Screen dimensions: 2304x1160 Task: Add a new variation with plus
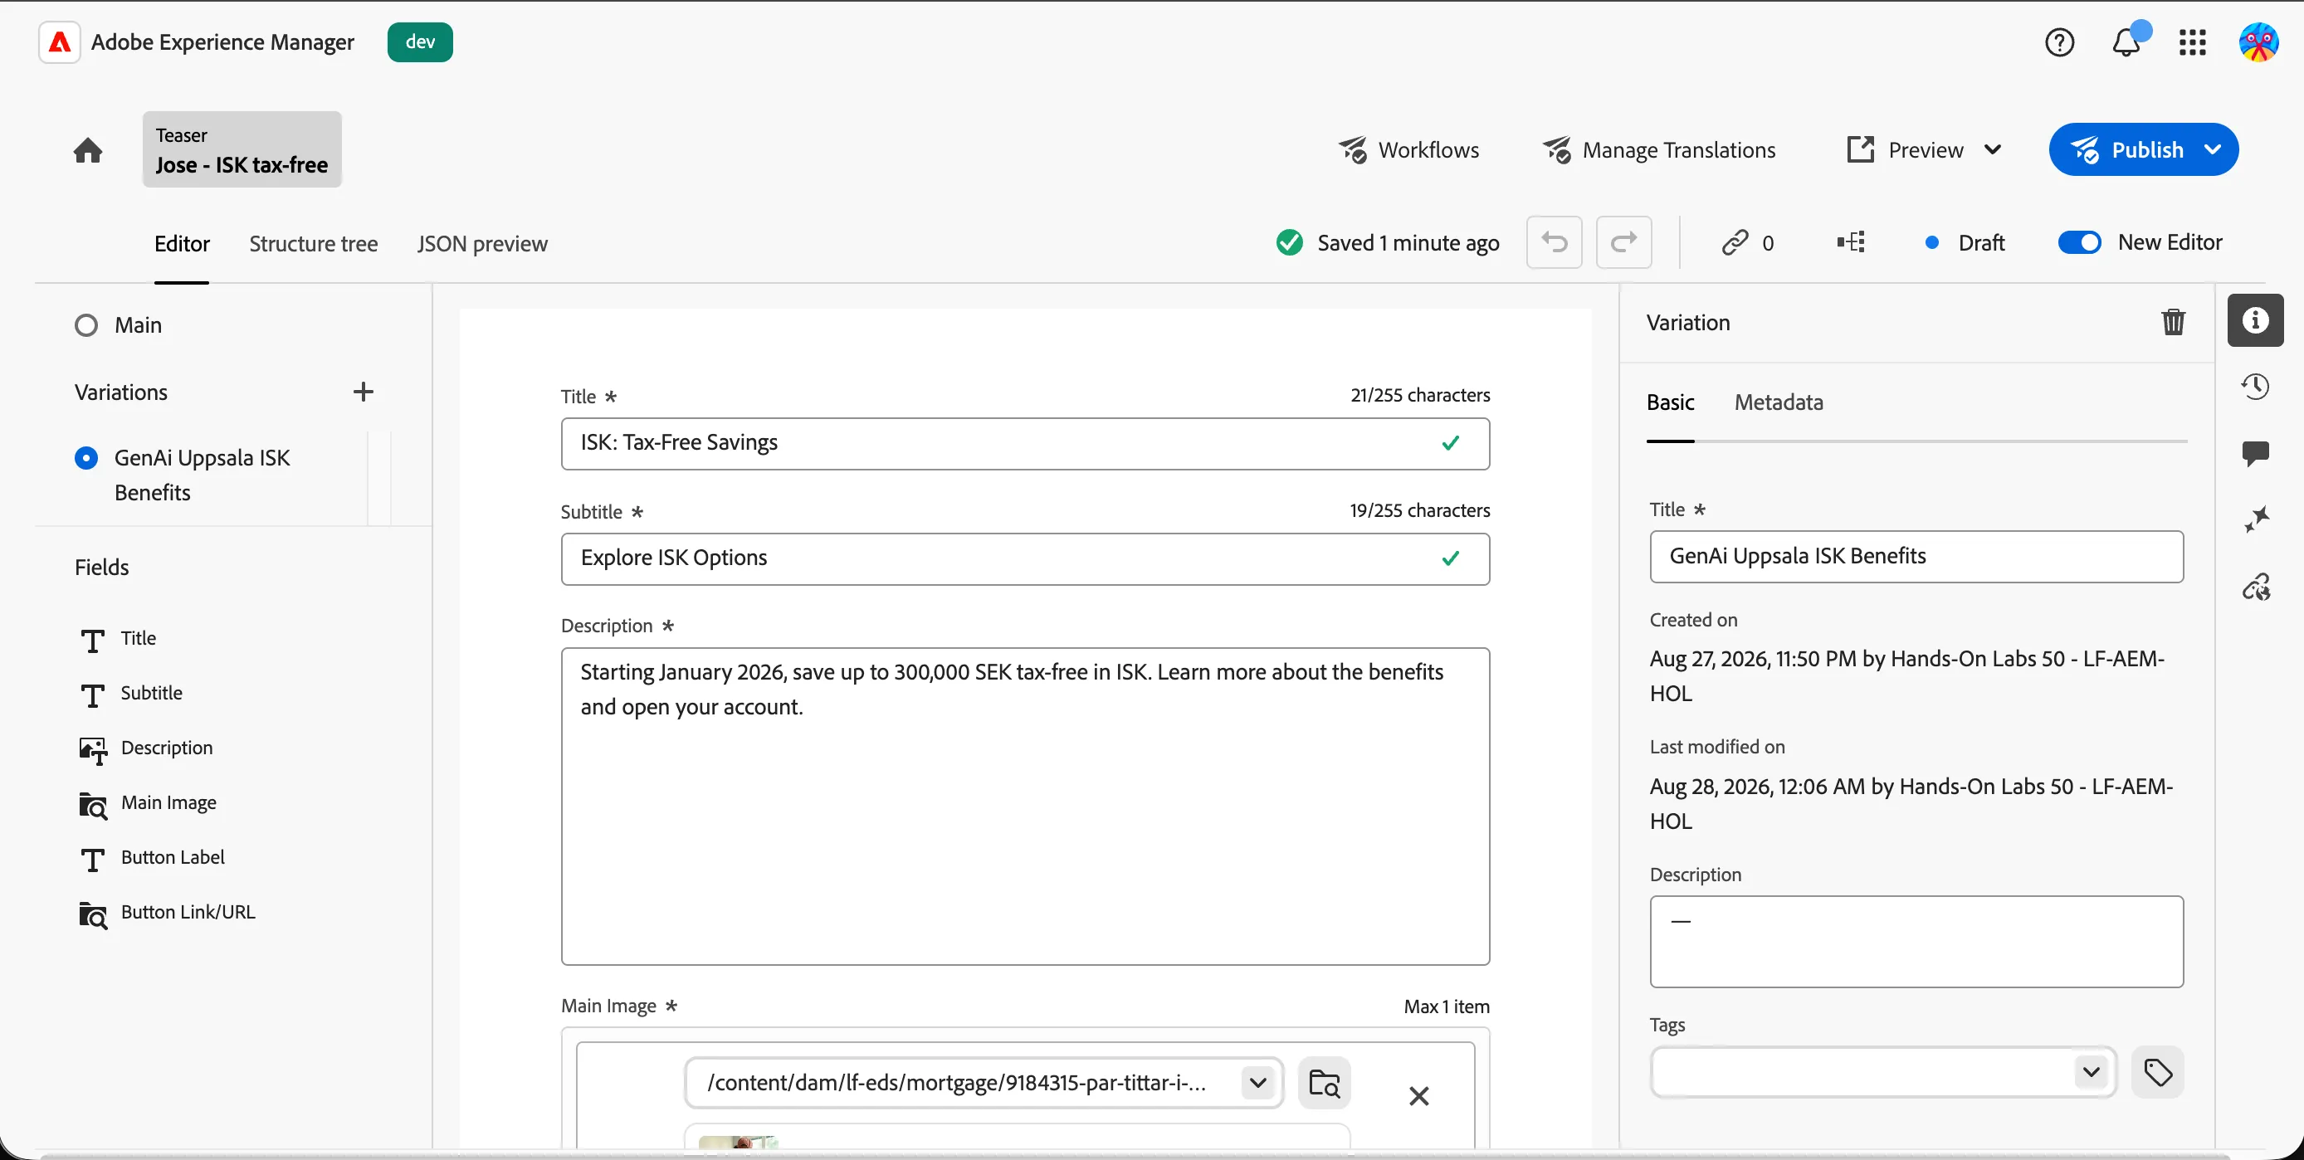coord(364,392)
